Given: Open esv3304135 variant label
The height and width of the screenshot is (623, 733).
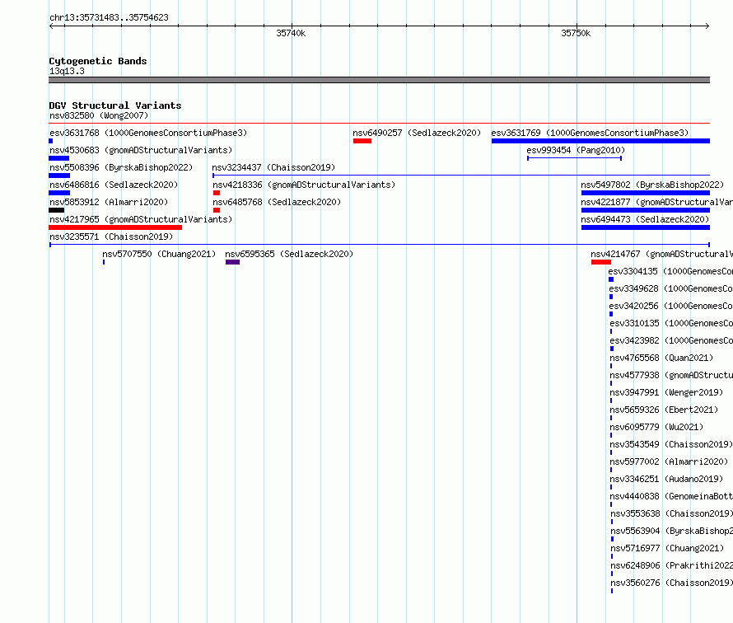Looking at the screenshot, I should pyautogui.click(x=670, y=271).
